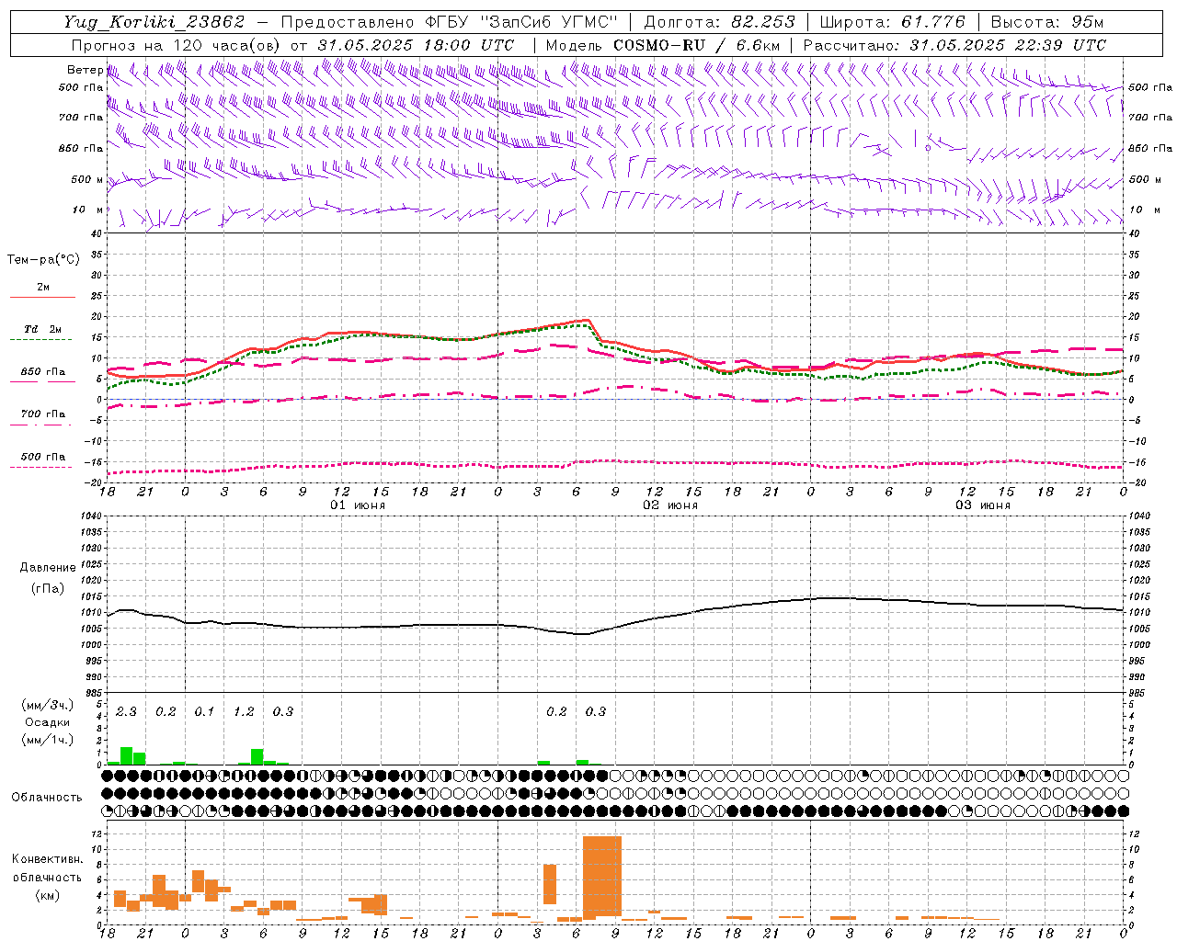1177x941 pixels.
Task: Select the Давление panel label
Action: [48, 568]
